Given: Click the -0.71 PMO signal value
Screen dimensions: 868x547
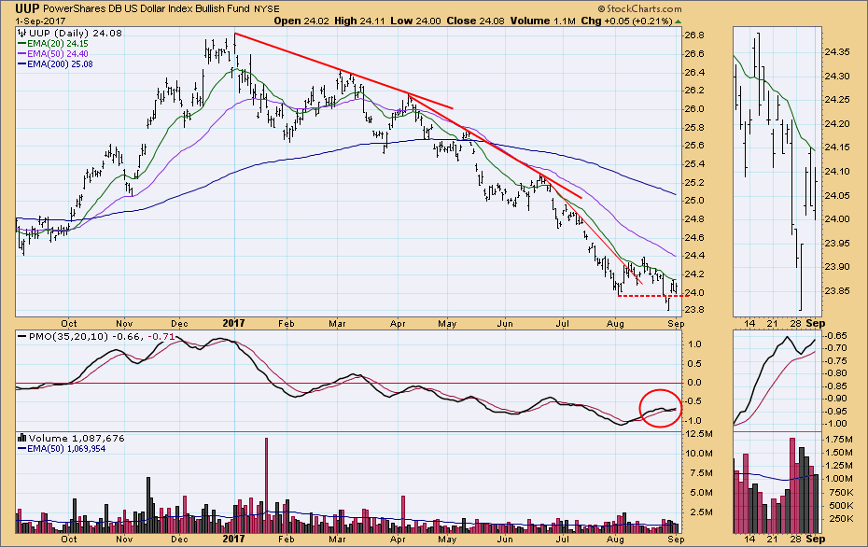Looking at the screenshot, I should point(161,336).
